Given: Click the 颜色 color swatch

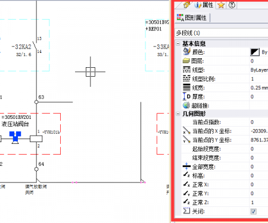Looking at the screenshot, I should pos(255,52).
